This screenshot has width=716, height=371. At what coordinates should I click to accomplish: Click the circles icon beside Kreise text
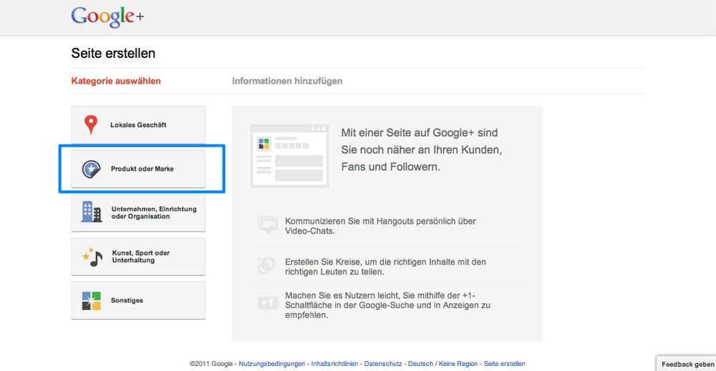tap(266, 266)
